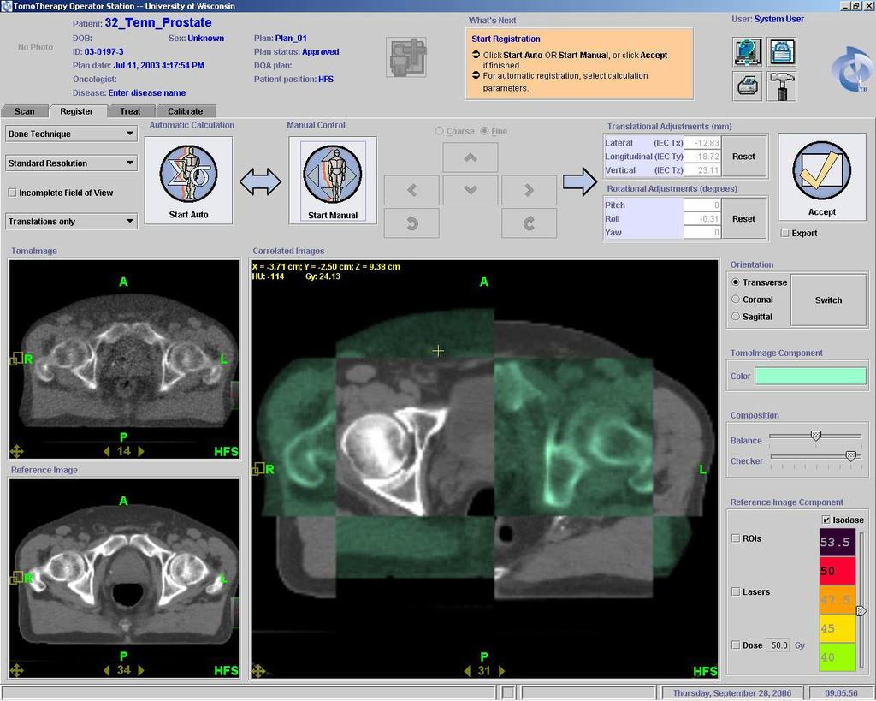Enable the ROIs checkbox
Screen dimensions: 876x701
(736, 538)
